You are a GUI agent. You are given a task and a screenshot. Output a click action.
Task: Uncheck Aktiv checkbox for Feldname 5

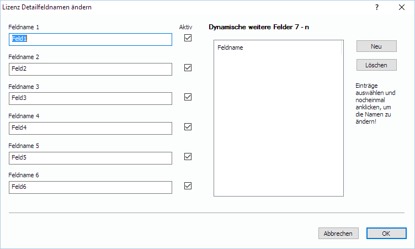(188, 157)
